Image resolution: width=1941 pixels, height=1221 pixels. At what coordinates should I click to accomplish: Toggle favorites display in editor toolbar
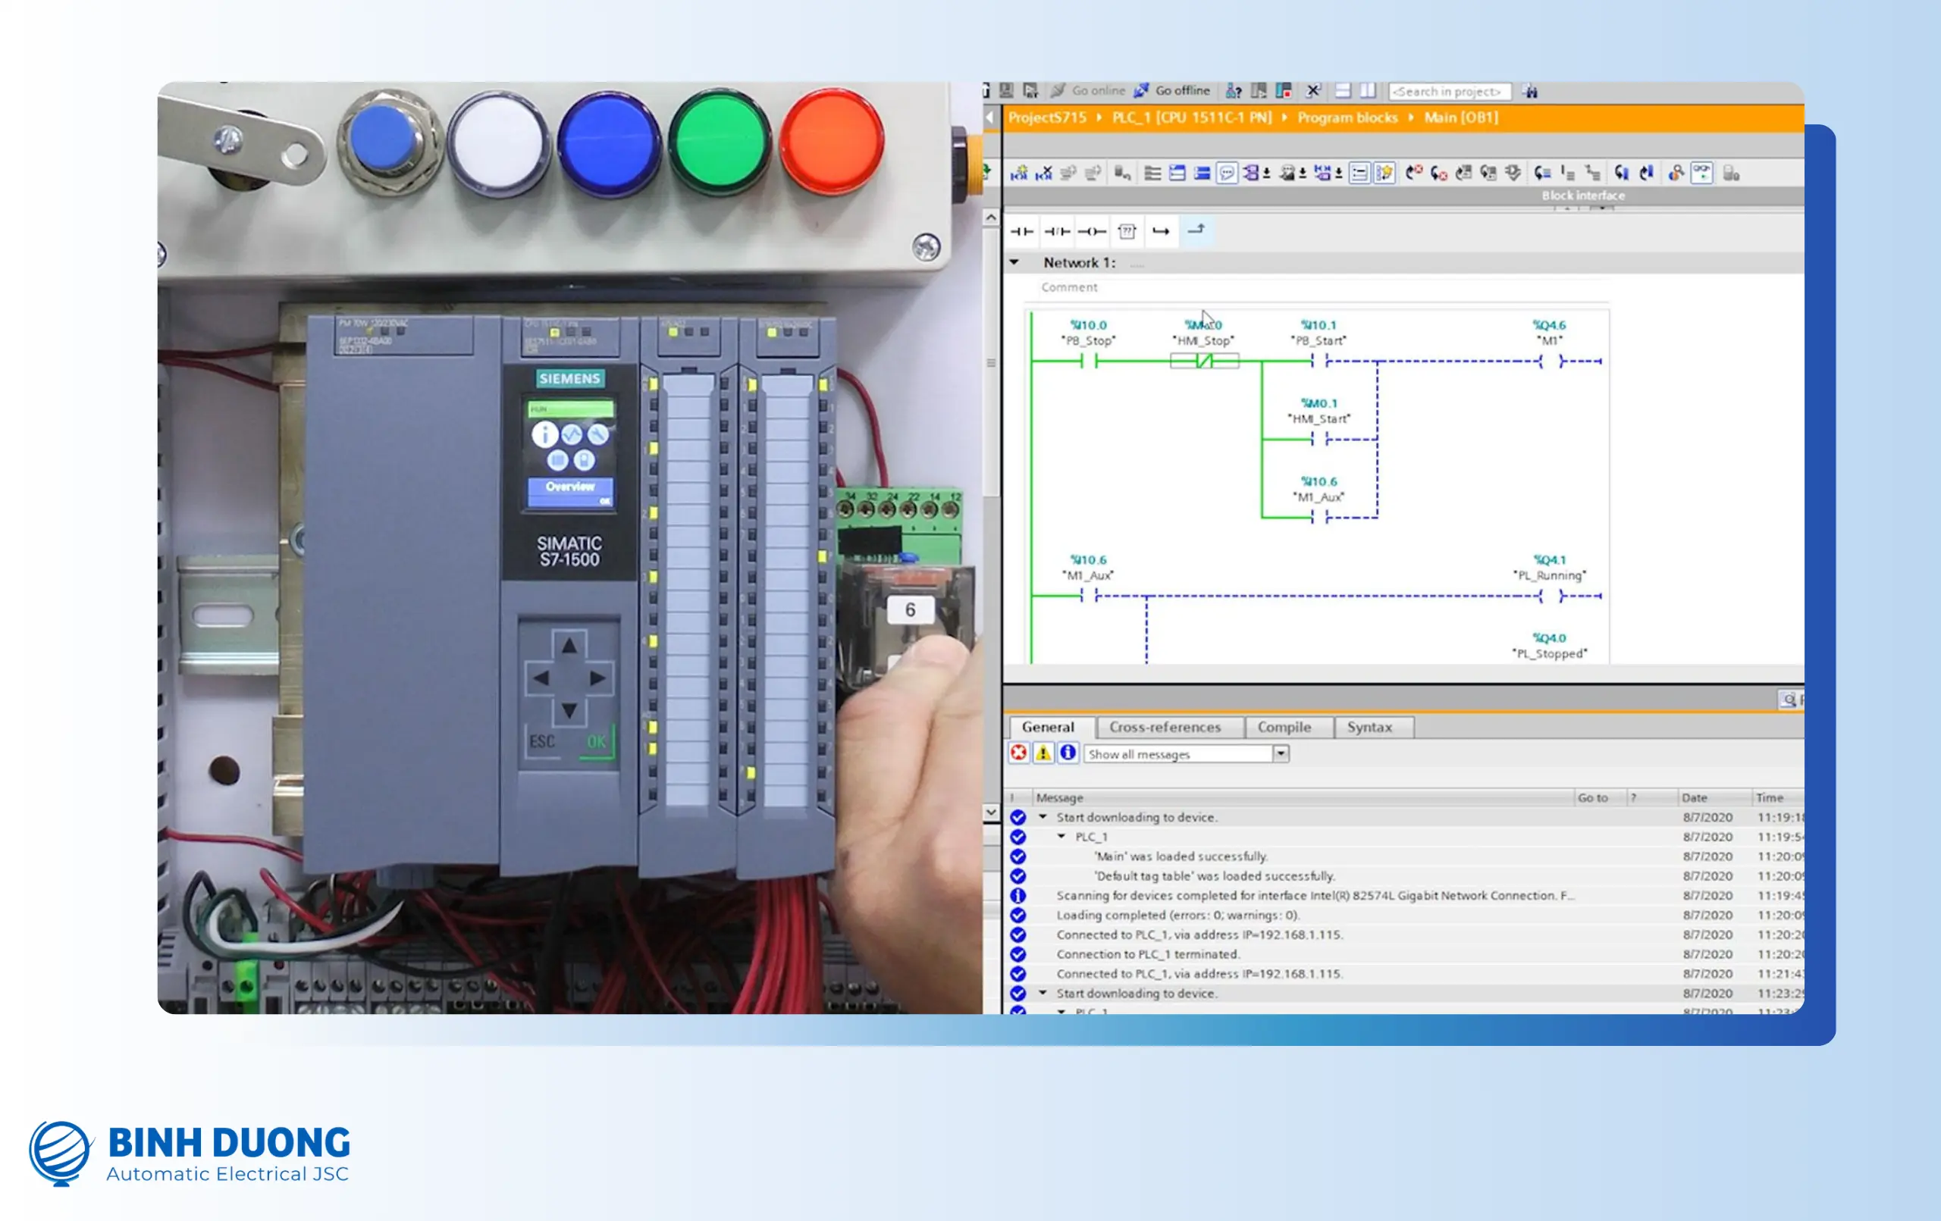coord(1384,173)
